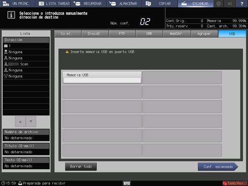This screenshot has height=186, width=248.
Task: Click the Cont.Orig. counter value
Action: pos(202,21)
